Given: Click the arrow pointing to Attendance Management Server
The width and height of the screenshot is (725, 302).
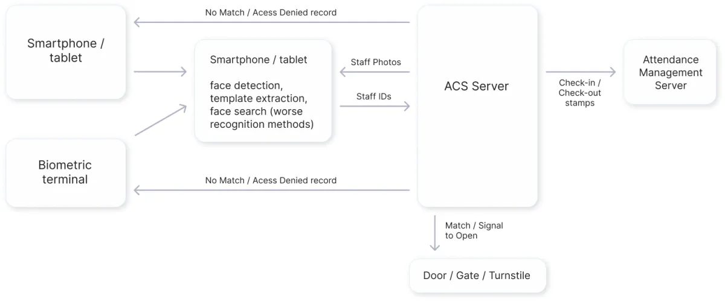Looking at the screenshot, I should coord(580,72).
